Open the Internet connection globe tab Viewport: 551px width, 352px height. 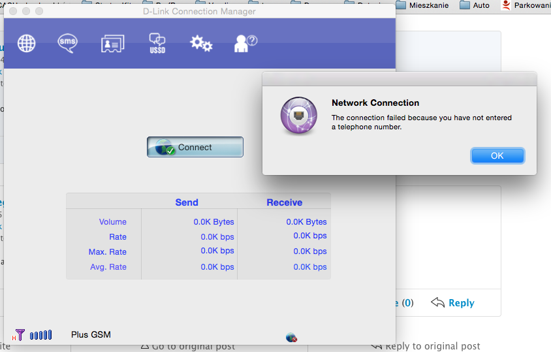[26, 44]
